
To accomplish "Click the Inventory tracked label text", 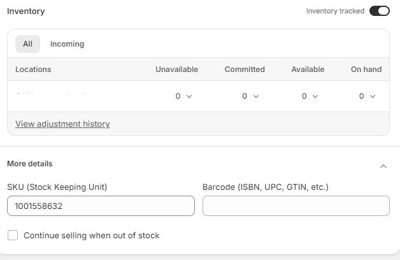I will click(x=335, y=11).
